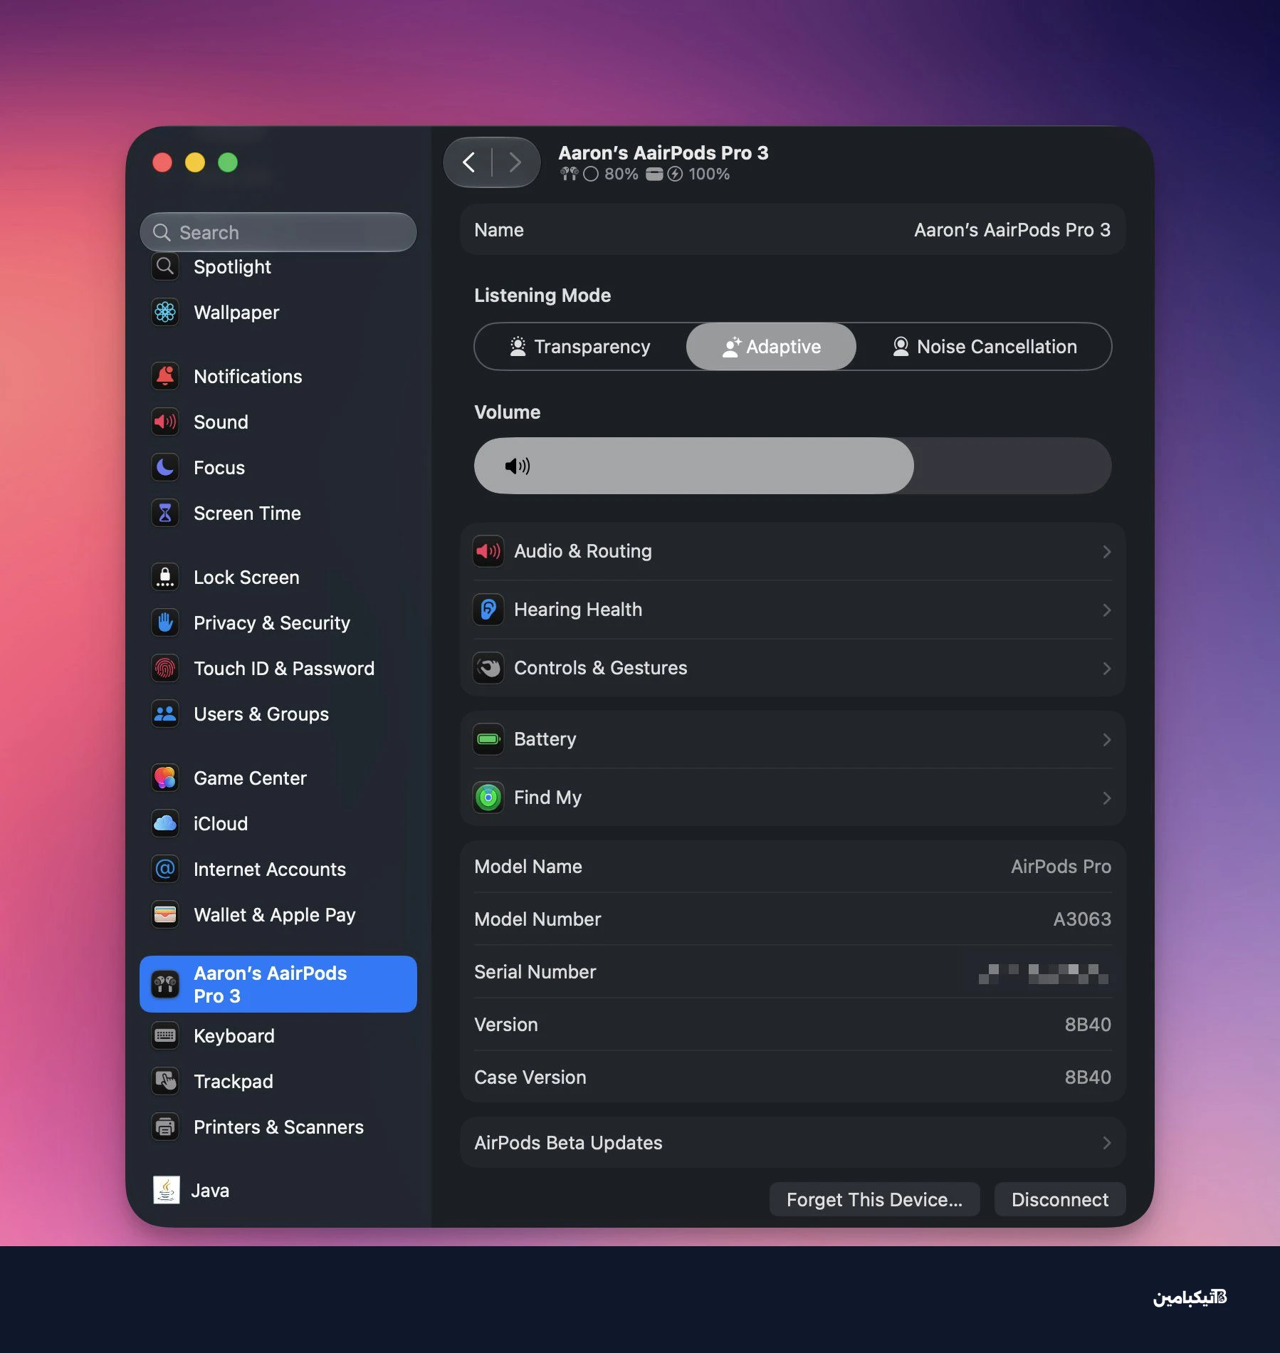Expand the Find My row chevron
This screenshot has width=1280, height=1353.
(x=1106, y=798)
